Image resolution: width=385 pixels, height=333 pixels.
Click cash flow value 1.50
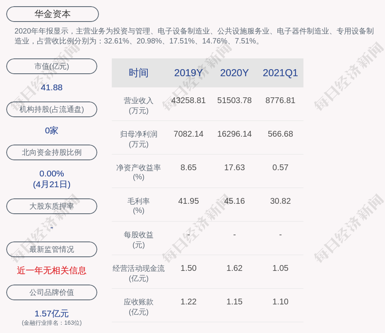[188, 268]
